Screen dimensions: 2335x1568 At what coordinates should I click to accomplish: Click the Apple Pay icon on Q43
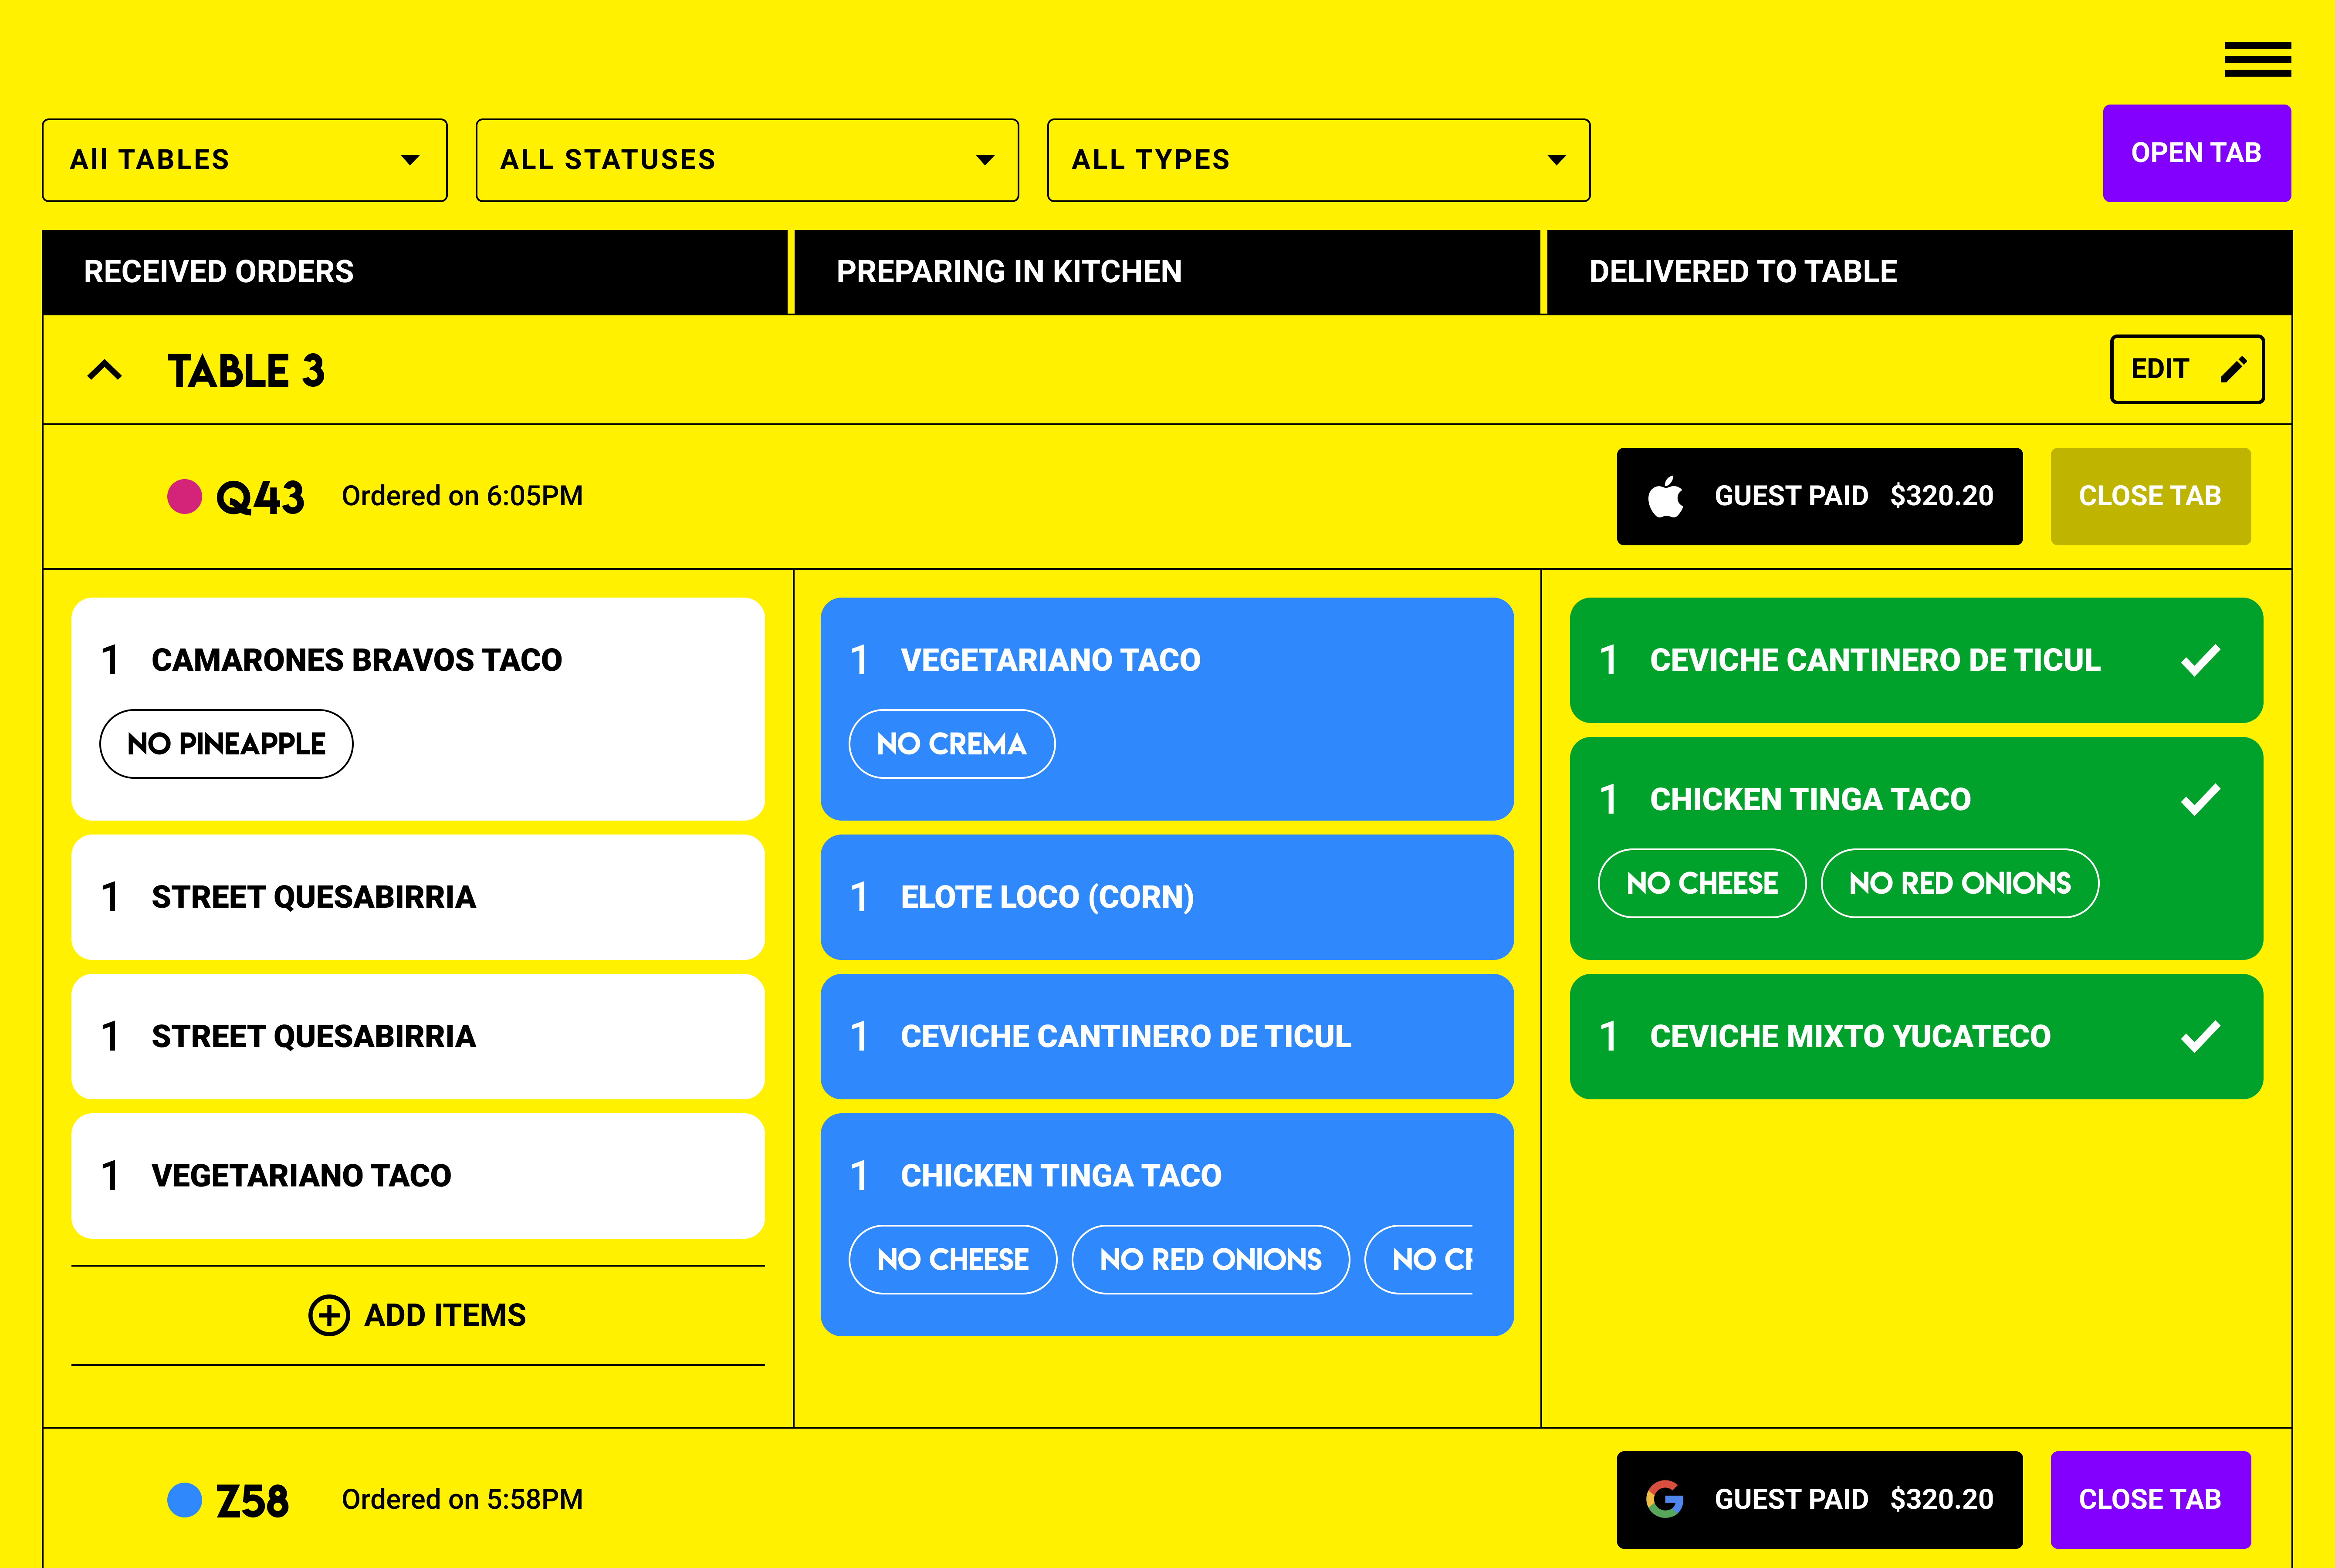point(1665,496)
